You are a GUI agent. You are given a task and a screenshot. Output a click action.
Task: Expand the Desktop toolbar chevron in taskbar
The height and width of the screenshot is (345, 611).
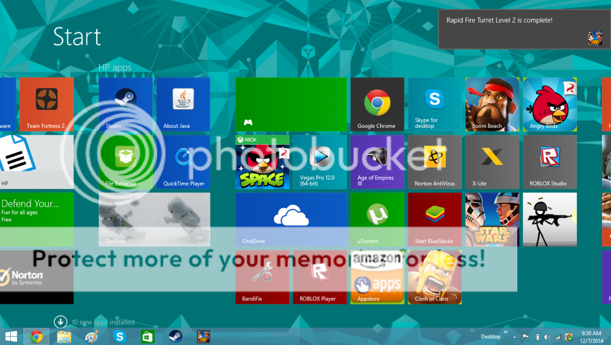[x=506, y=332]
